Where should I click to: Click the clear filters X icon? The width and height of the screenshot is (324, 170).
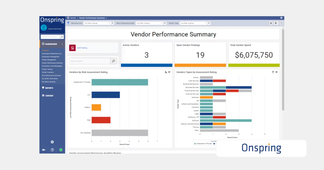click(x=271, y=23)
